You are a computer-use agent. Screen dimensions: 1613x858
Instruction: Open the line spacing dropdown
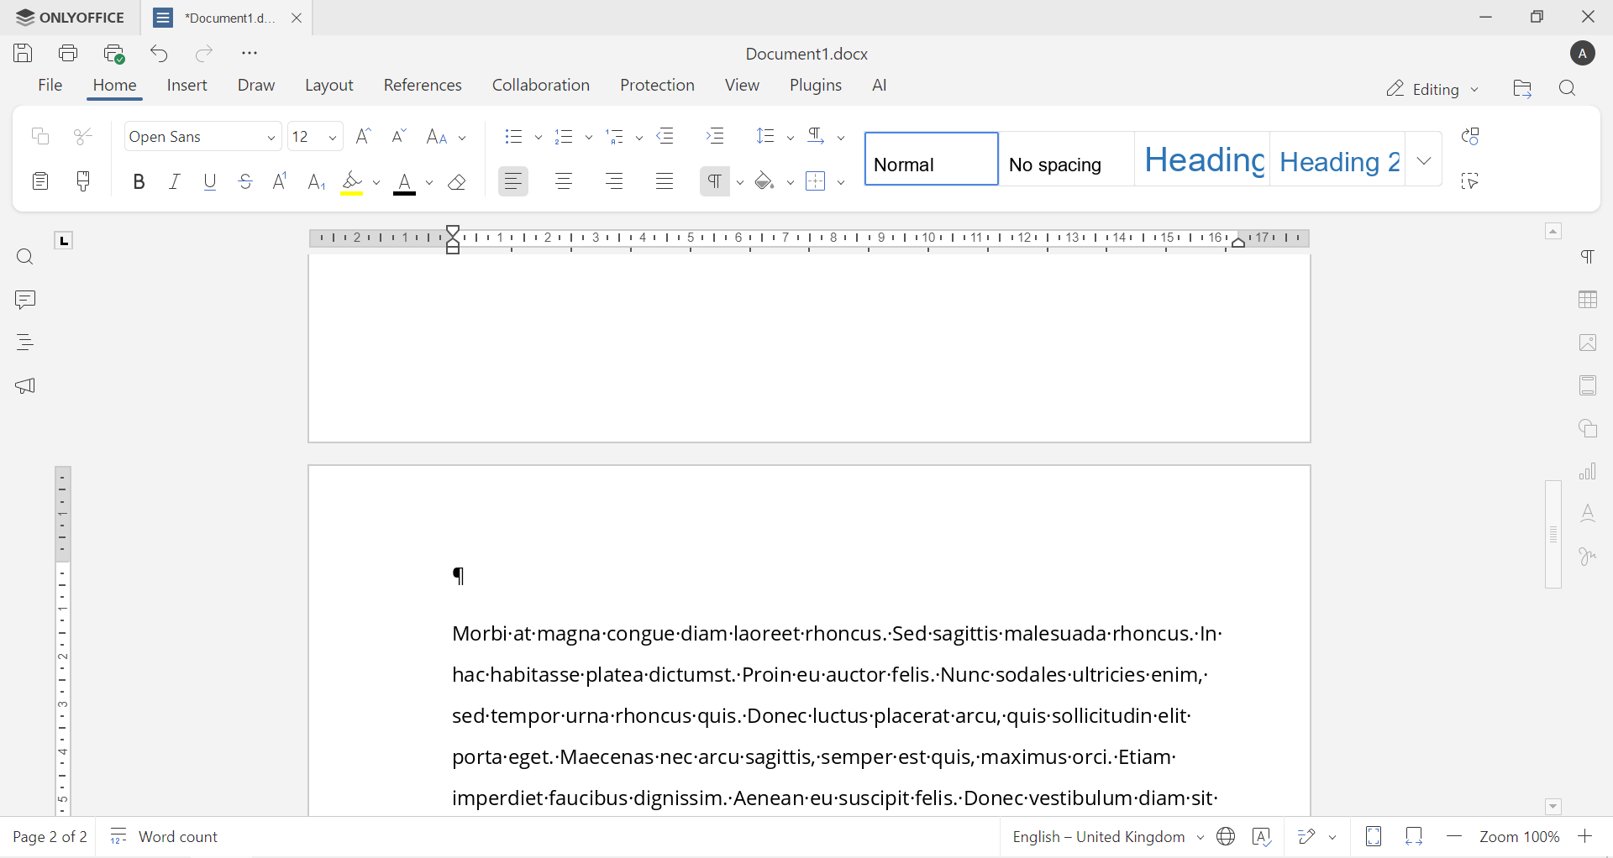(790, 136)
